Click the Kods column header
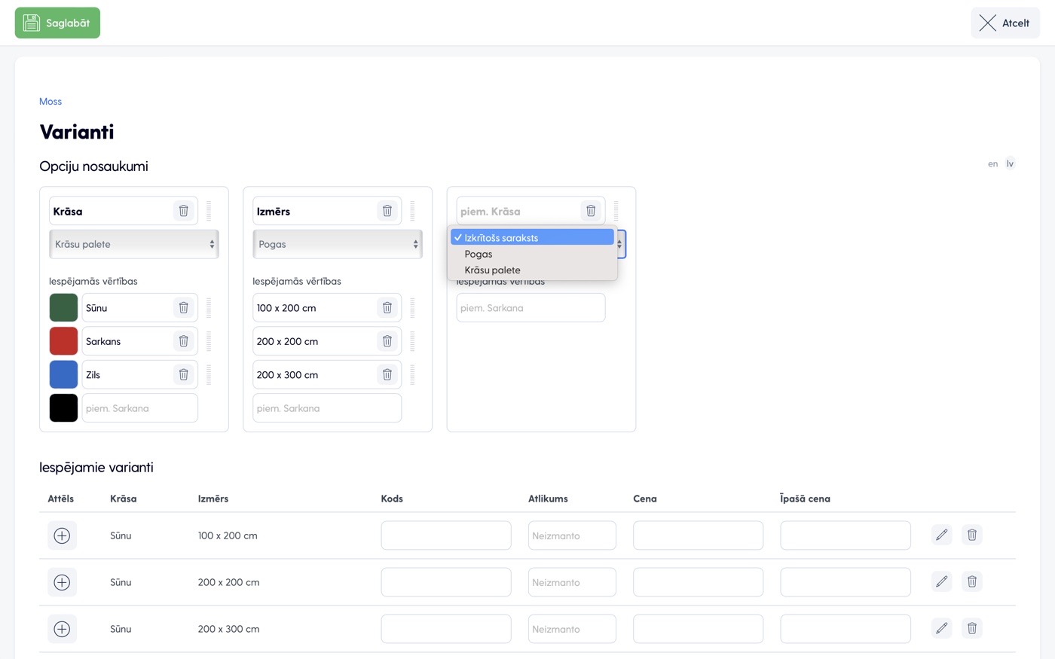Viewport: 1055px width, 659px height. pos(392,499)
